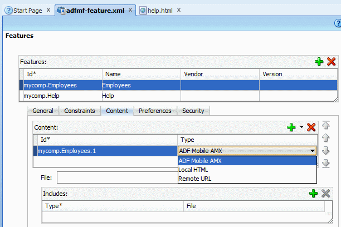Switch to the Security tab
This screenshot has width=341, height=227.
(193, 111)
